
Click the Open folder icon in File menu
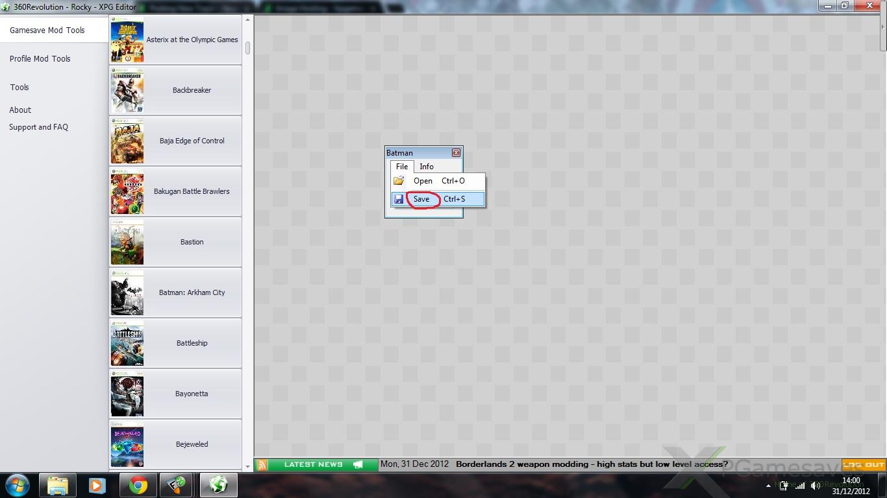click(399, 181)
